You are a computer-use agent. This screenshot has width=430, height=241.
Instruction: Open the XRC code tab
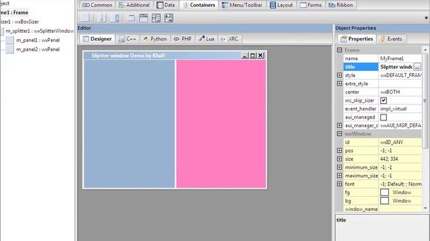point(230,39)
